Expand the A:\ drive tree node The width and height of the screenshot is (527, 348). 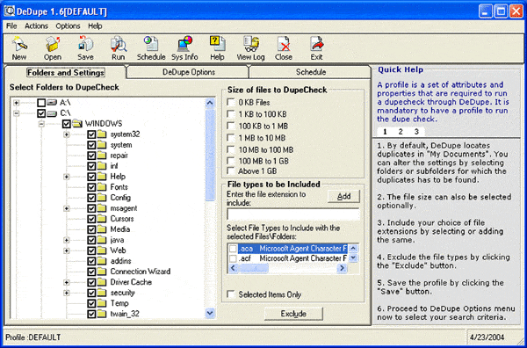pyautogui.click(x=16, y=103)
